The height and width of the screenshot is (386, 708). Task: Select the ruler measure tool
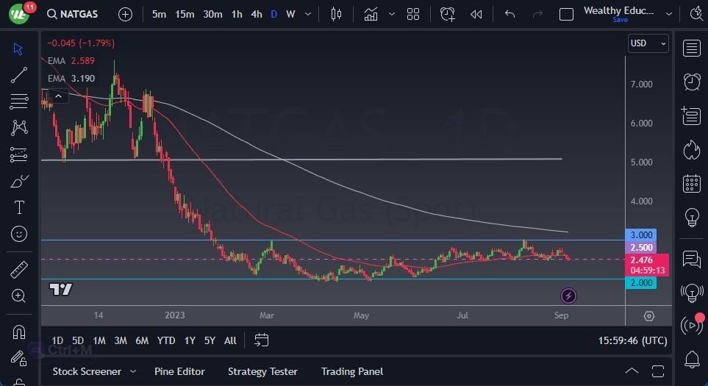pyautogui.click(x=19, y=270)
